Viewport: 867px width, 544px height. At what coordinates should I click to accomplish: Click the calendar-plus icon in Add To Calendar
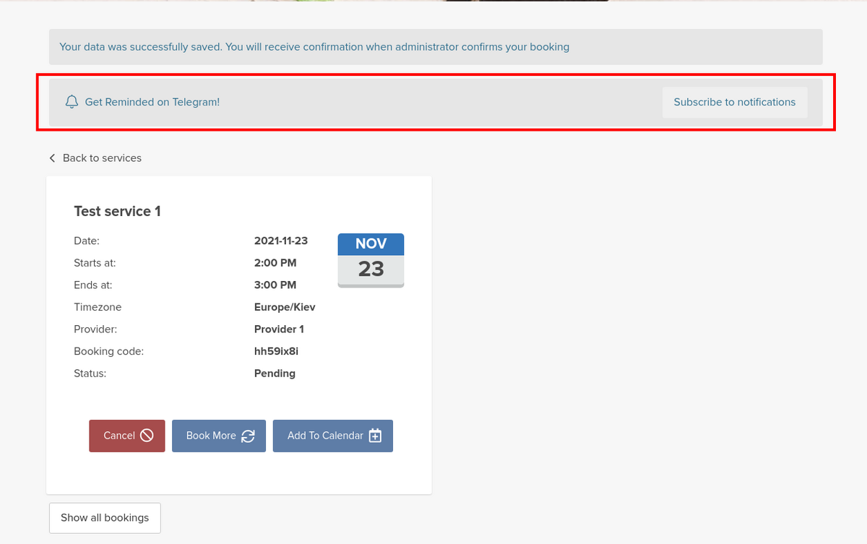tap(375, 436)
